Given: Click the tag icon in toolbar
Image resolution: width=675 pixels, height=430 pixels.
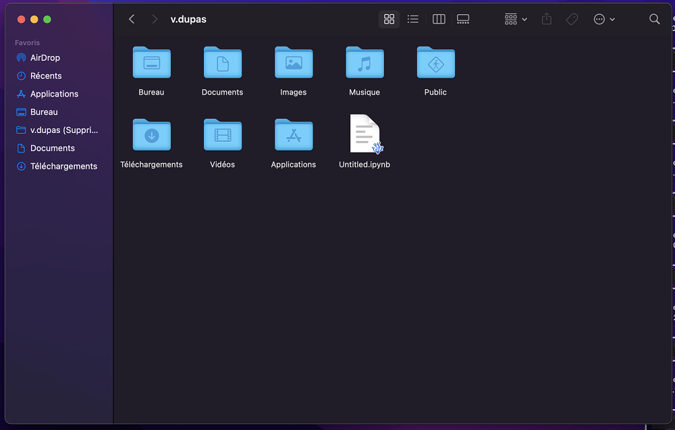Looking at the screenshot, I should (572, 20).
